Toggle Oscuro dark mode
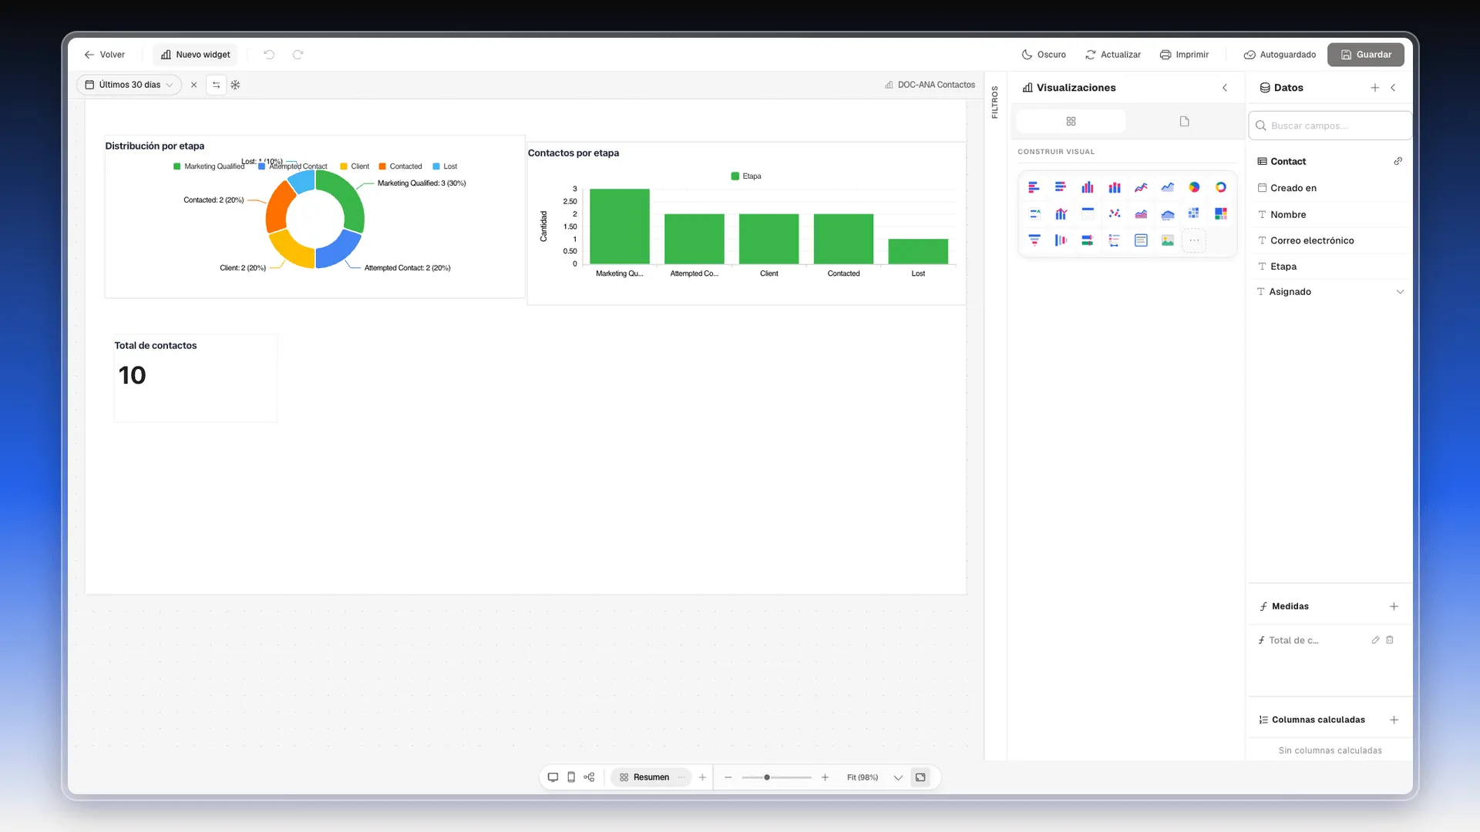 [x=1044, y=55]
